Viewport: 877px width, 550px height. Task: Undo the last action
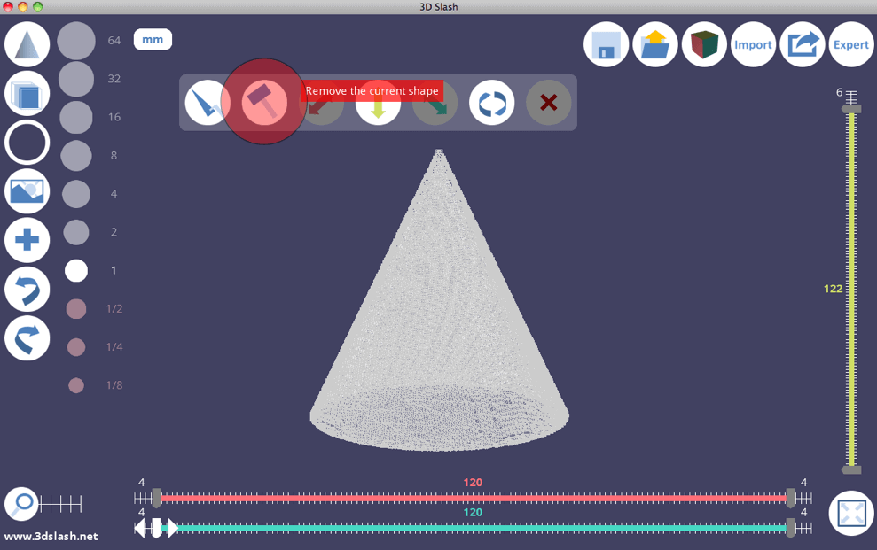[x=27, y=288]
